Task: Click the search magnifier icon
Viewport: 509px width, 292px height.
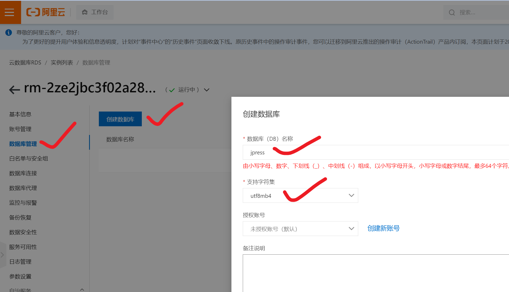Action: coord(452,12)
